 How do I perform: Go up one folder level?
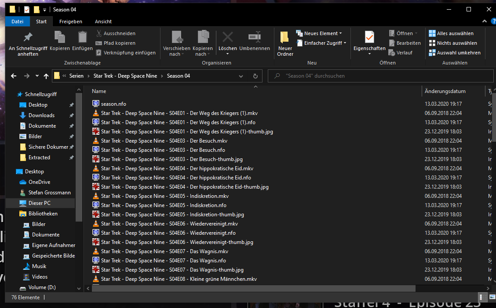(x=46, y=76)
